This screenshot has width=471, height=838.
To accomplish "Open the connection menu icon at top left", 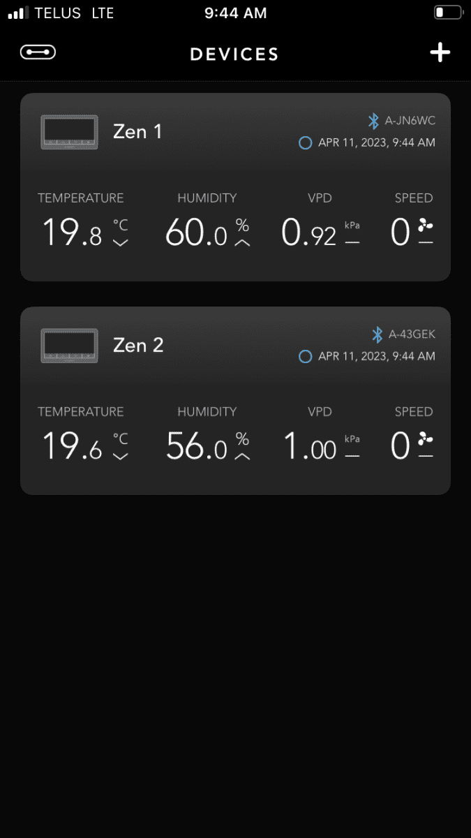I will click(38, 52).
